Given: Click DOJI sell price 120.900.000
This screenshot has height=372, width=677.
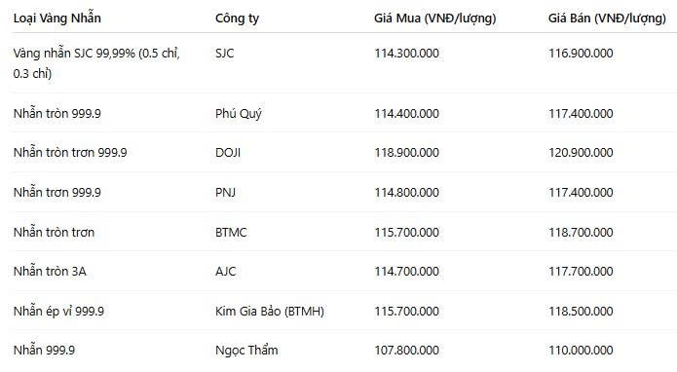Looking at the screenshot, I should 581,152.
